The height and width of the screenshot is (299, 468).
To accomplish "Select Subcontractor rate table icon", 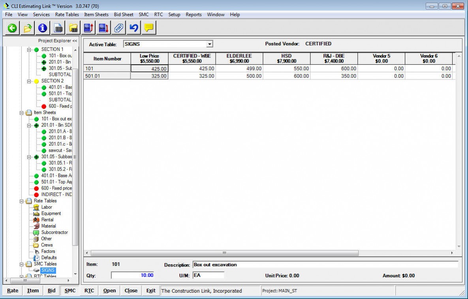I will [x=36, y=233].
